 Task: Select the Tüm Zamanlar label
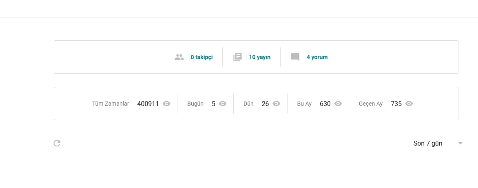tap(111, 104)
